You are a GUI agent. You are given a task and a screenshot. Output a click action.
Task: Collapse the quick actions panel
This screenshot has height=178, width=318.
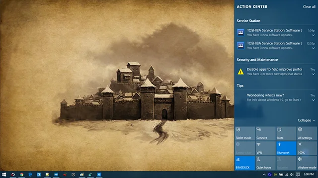(x=307, y=120)
